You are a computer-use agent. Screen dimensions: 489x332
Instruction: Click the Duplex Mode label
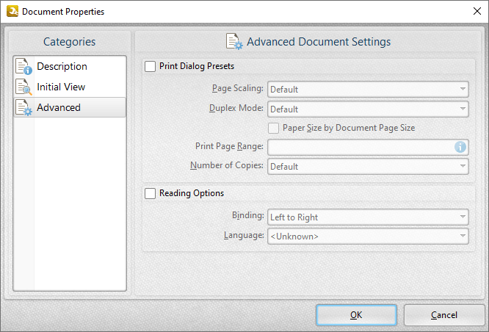point(236,108)
